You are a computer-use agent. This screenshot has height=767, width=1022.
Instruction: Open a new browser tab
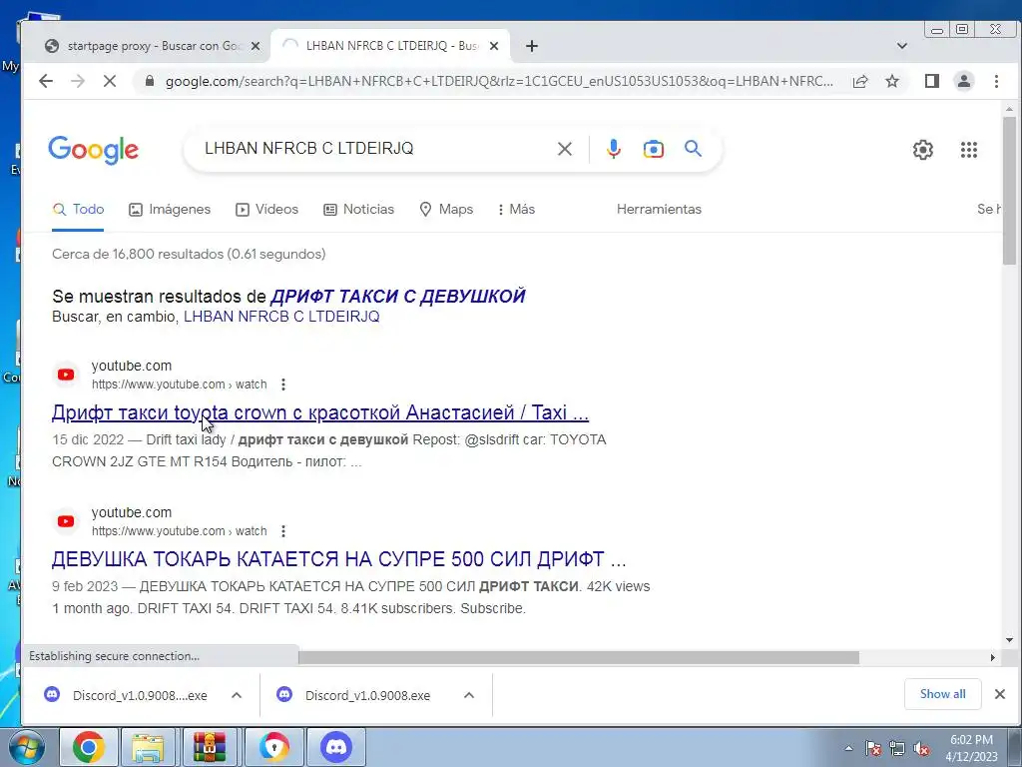[532, 46]
